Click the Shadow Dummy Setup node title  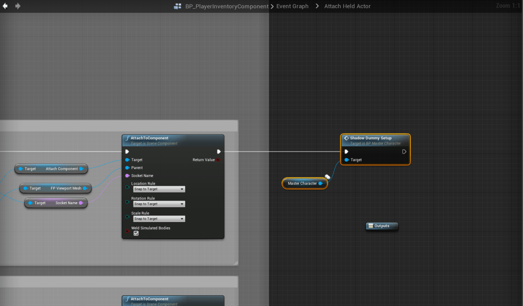(371, 138)
